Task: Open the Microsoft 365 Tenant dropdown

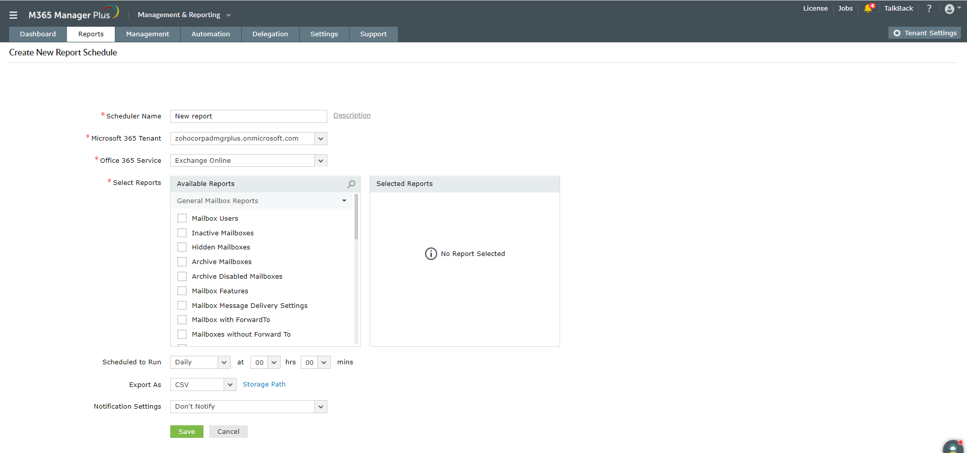Action: (249, 139)
